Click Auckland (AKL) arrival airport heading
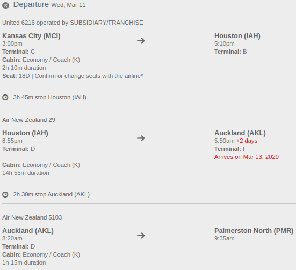Image resolution: width=296 pixels, height=270 pixels. coord(240,133)
